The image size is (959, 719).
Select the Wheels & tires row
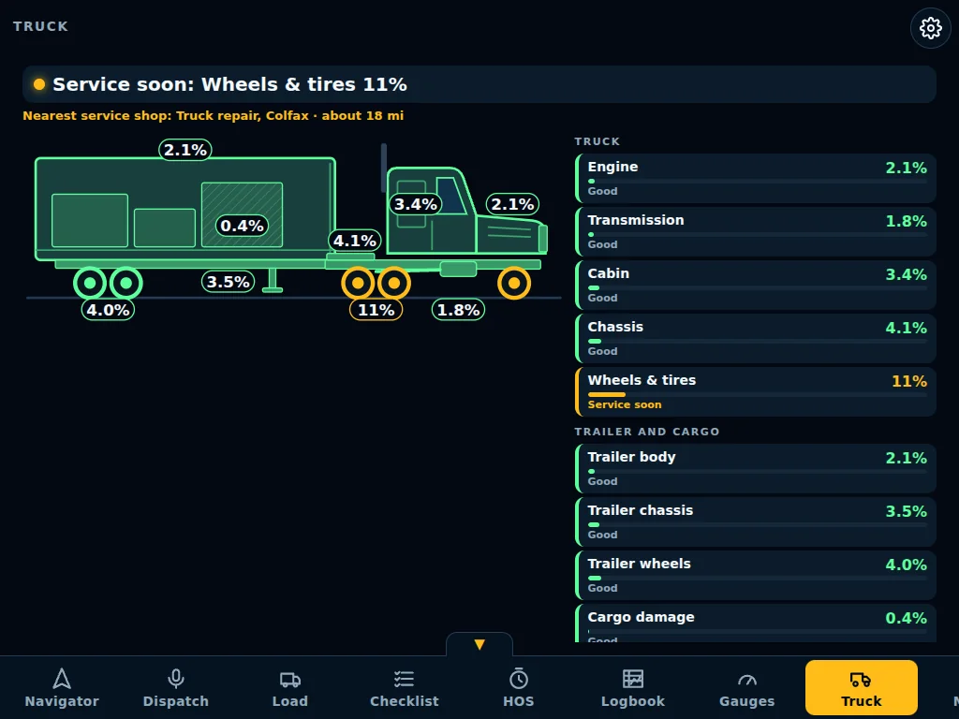756,392
